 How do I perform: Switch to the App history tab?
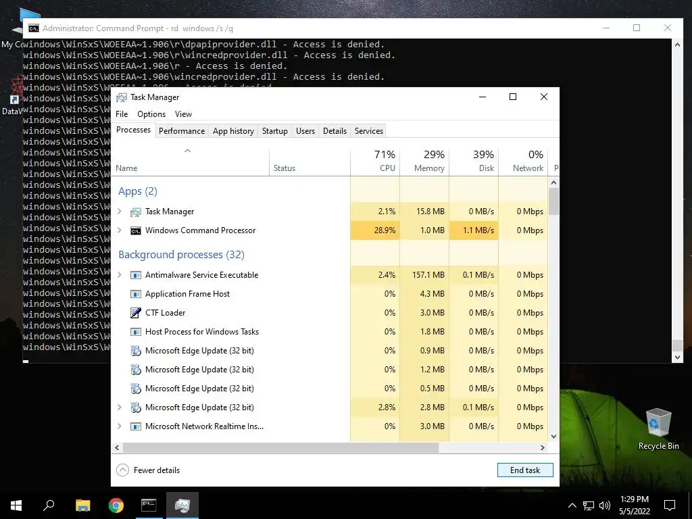pos(233,131)
